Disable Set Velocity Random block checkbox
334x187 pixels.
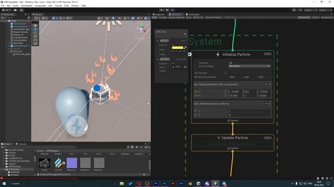tap(266, 84)
